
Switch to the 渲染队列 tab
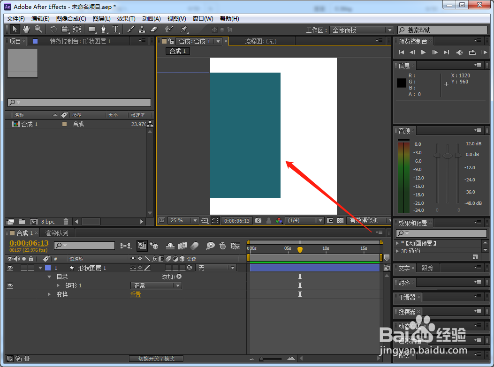tap(57, 233)
